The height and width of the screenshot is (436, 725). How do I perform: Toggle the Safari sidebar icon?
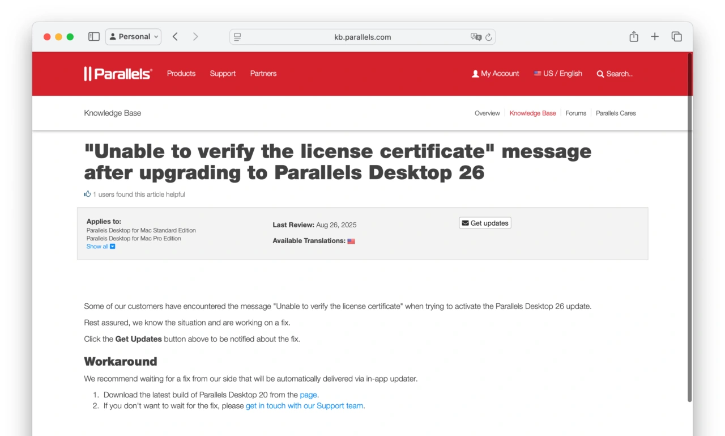point(93,36)
